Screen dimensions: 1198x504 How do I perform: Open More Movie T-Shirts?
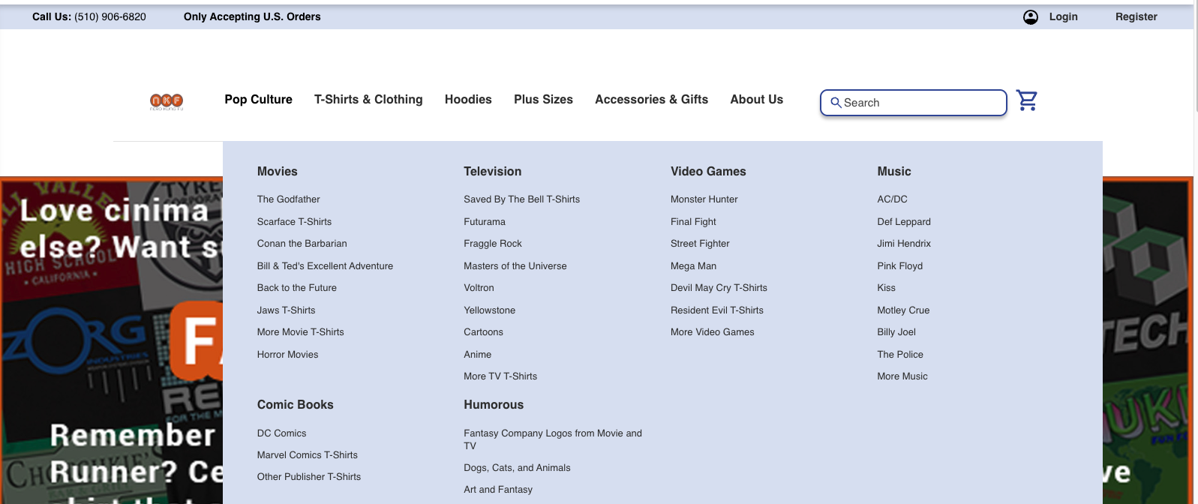(300, 332)
